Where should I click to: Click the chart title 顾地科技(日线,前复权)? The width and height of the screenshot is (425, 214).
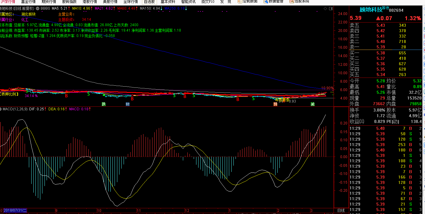[17, 8]
